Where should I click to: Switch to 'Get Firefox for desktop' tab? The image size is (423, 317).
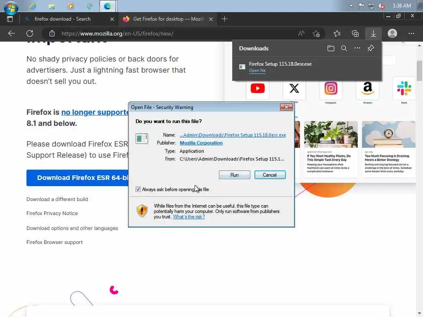click(x=169, y=19)
